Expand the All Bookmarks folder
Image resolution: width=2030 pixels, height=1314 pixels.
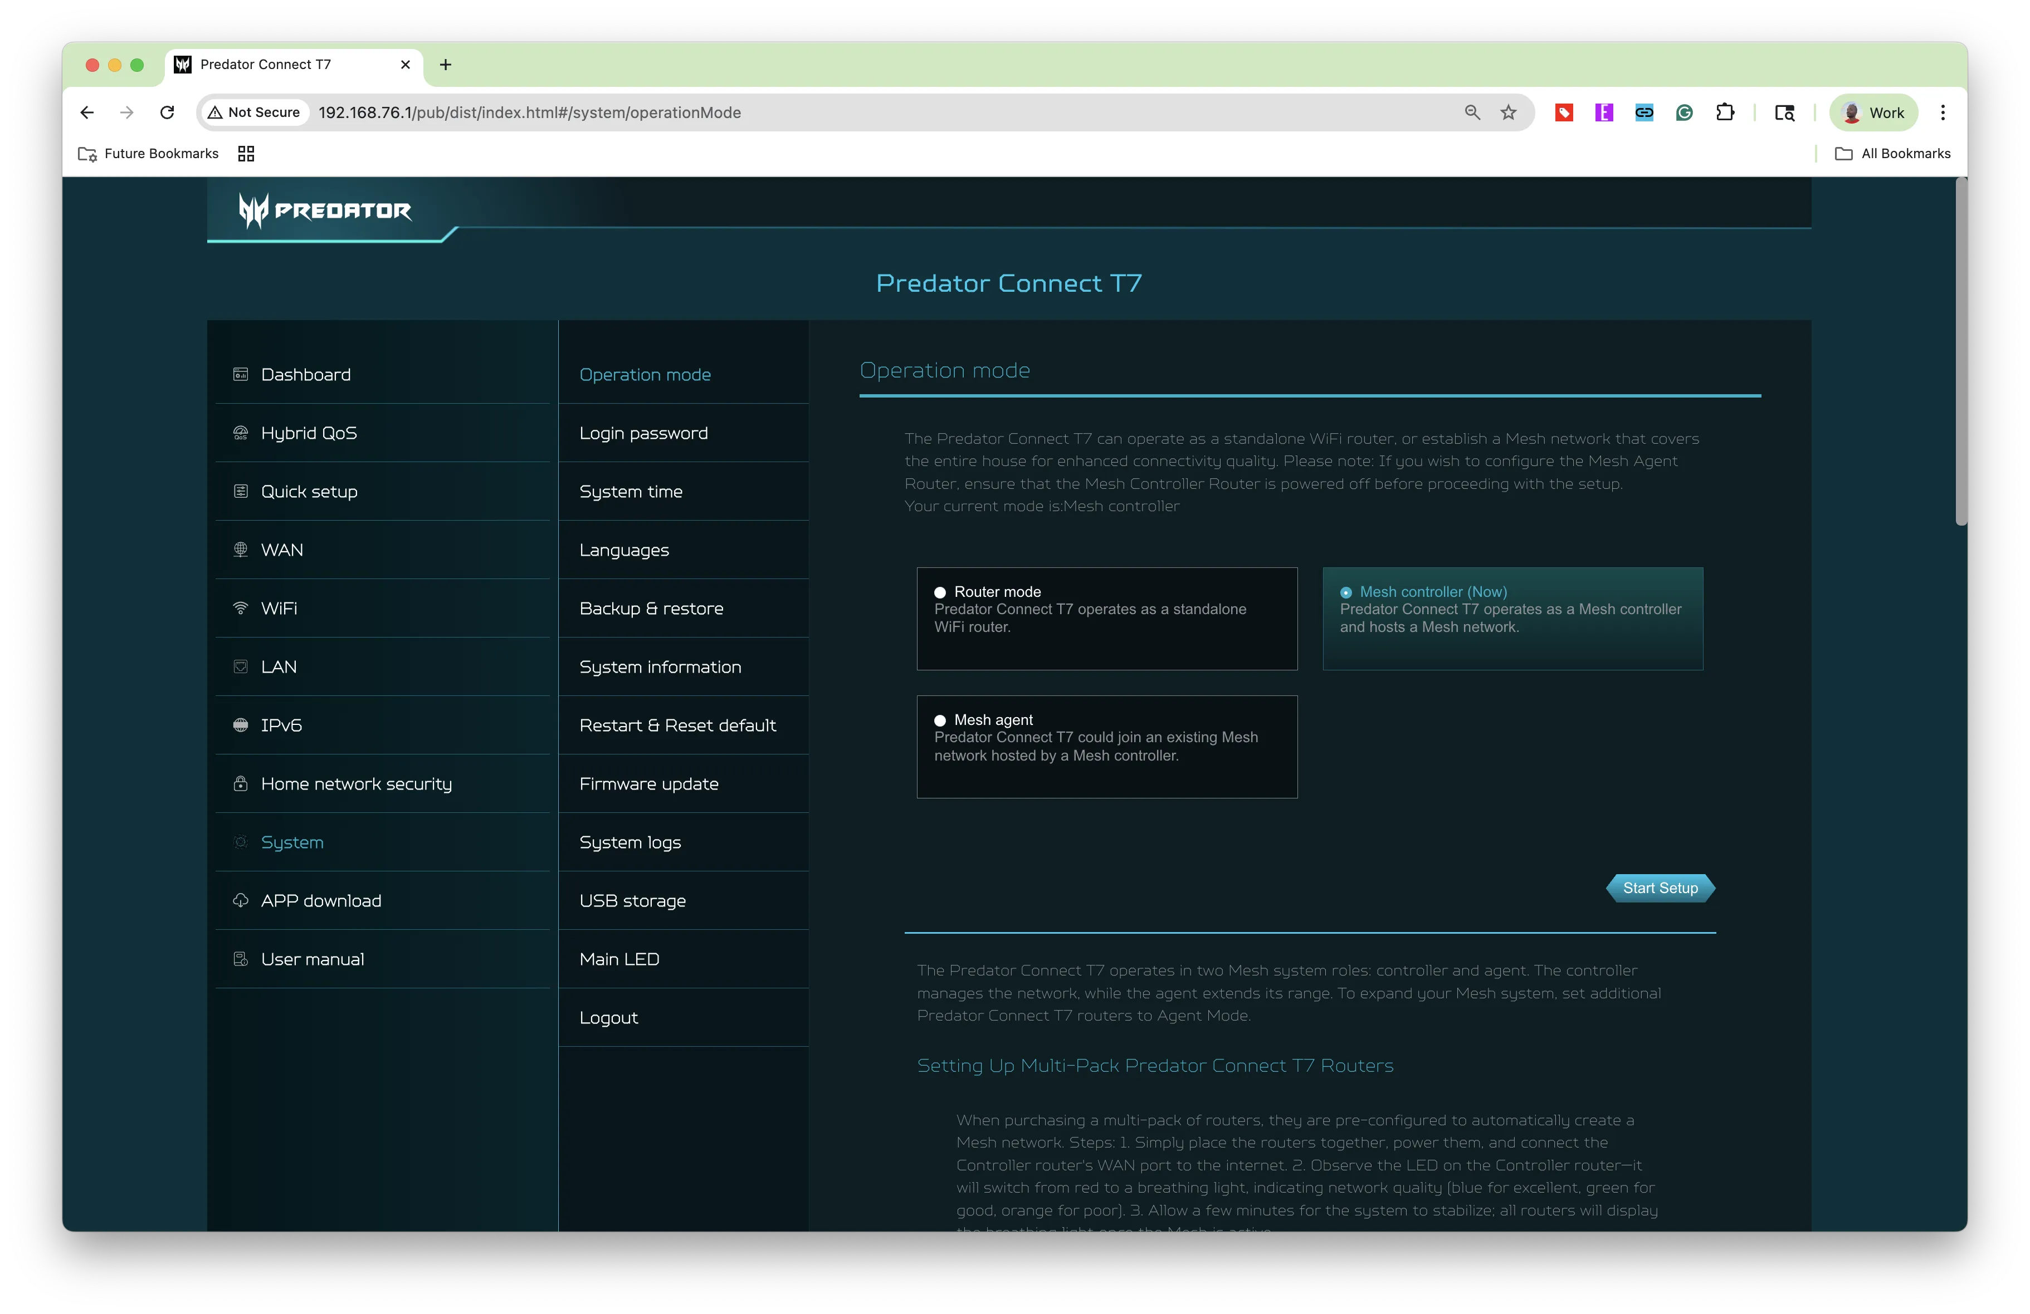(1892, 154)
